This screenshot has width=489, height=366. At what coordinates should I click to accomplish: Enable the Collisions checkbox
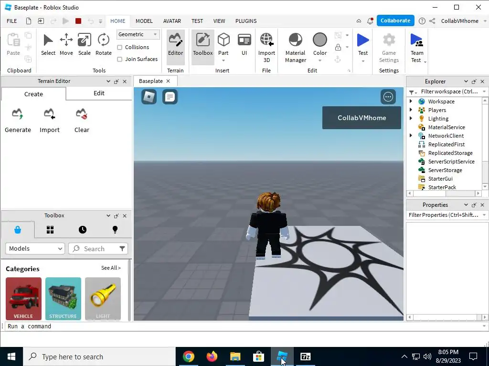tap(119, 47)
